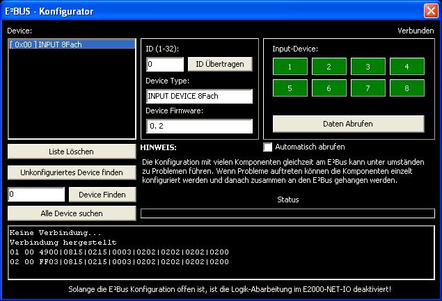Click the Daten Abrufen button
This screenshot has height=301, width=442.
click(348, 124)
